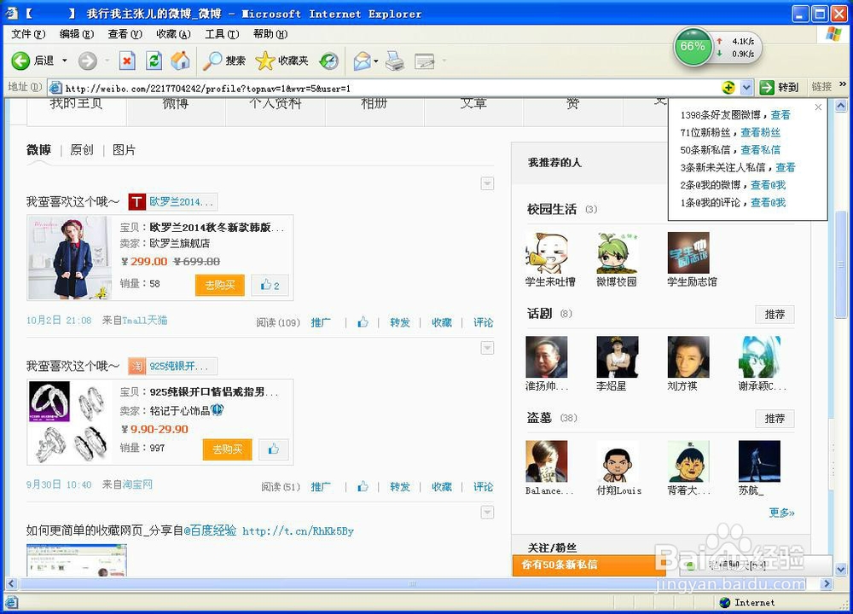The width and height of the screenshot is (853, 614).
Task: Click the red T Tmall icon beside 欧罗兰2014
Action: click(x=136, y=202)
